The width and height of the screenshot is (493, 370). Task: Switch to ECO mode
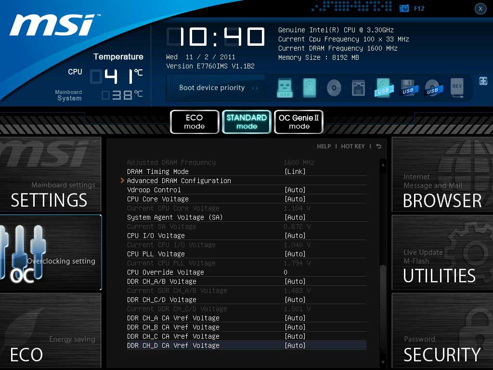[195, 122]
